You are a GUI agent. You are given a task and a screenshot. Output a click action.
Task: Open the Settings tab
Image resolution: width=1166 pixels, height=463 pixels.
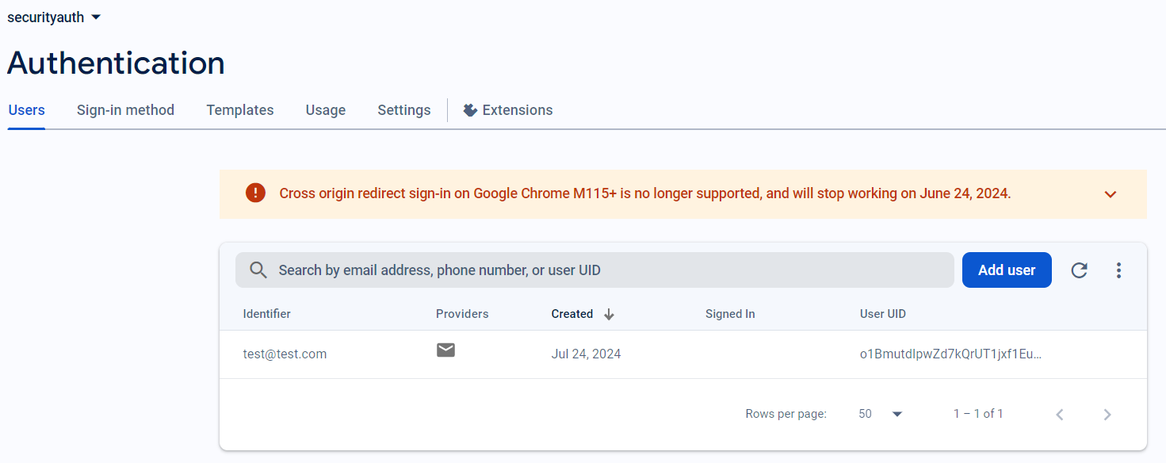click(x=404, y=110)
